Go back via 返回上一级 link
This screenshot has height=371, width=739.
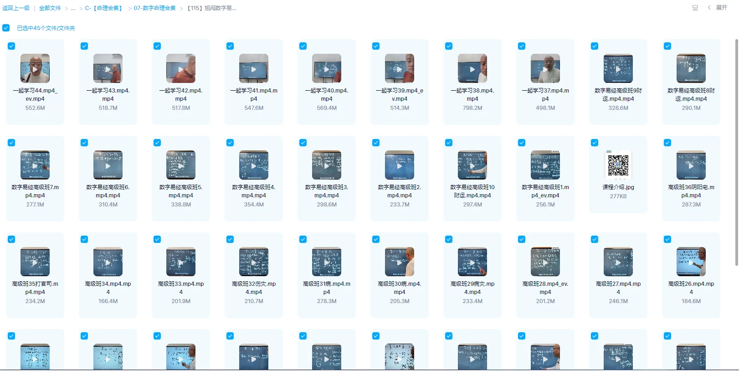(x=16, y=8)
